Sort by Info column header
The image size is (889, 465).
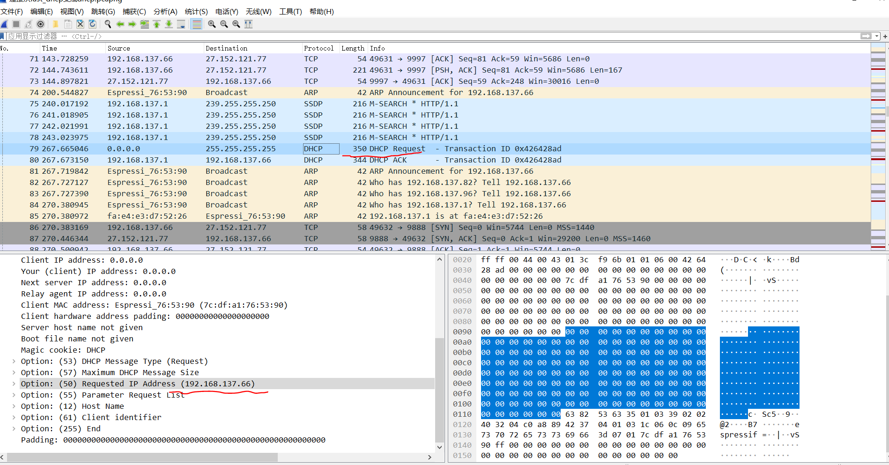618,48
